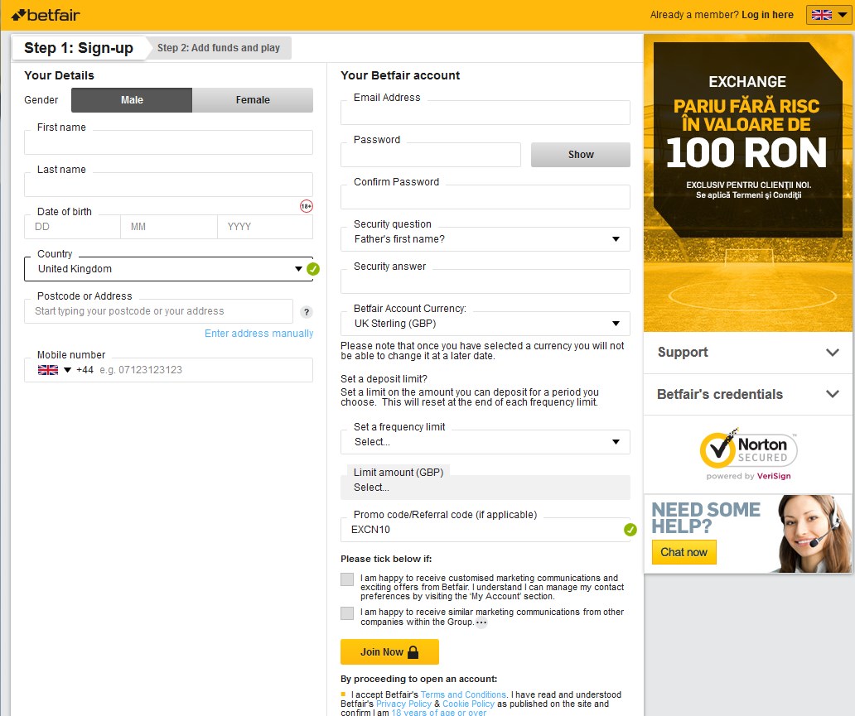Select Male gender
Image resolution: width=855 pixels, height=716 pixels.
coord(132,100)
